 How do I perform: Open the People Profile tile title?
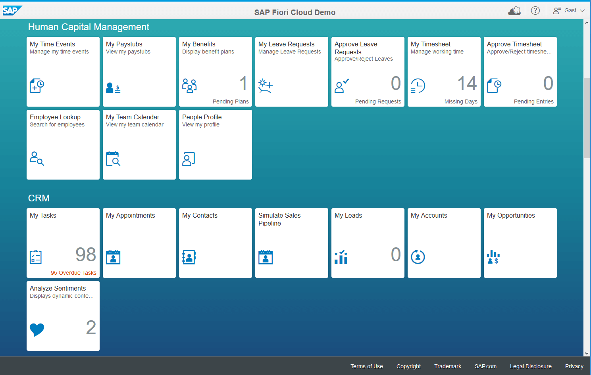coord(202,117)
